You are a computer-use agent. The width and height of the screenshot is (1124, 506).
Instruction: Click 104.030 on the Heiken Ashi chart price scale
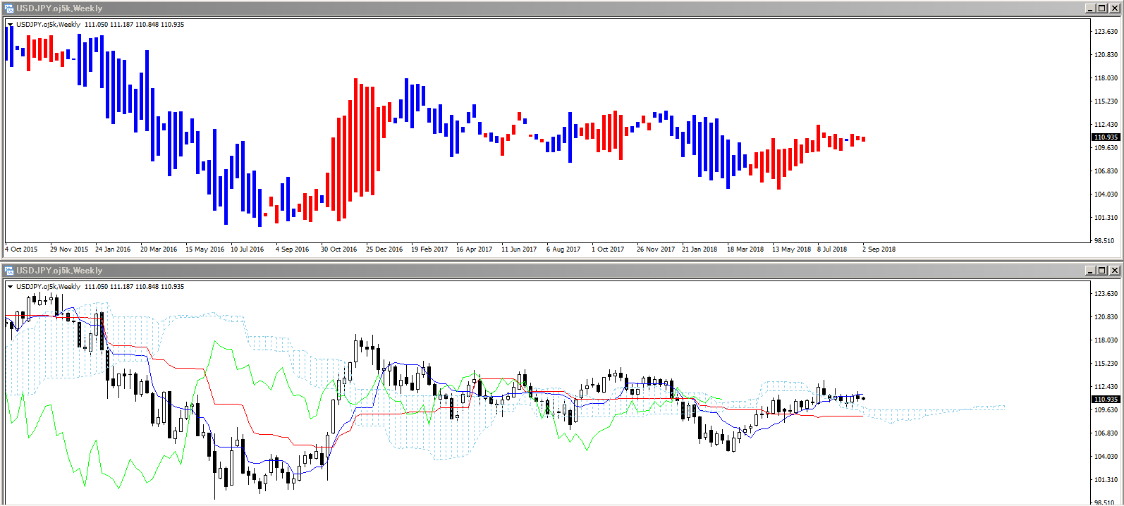coord(1106,195)
